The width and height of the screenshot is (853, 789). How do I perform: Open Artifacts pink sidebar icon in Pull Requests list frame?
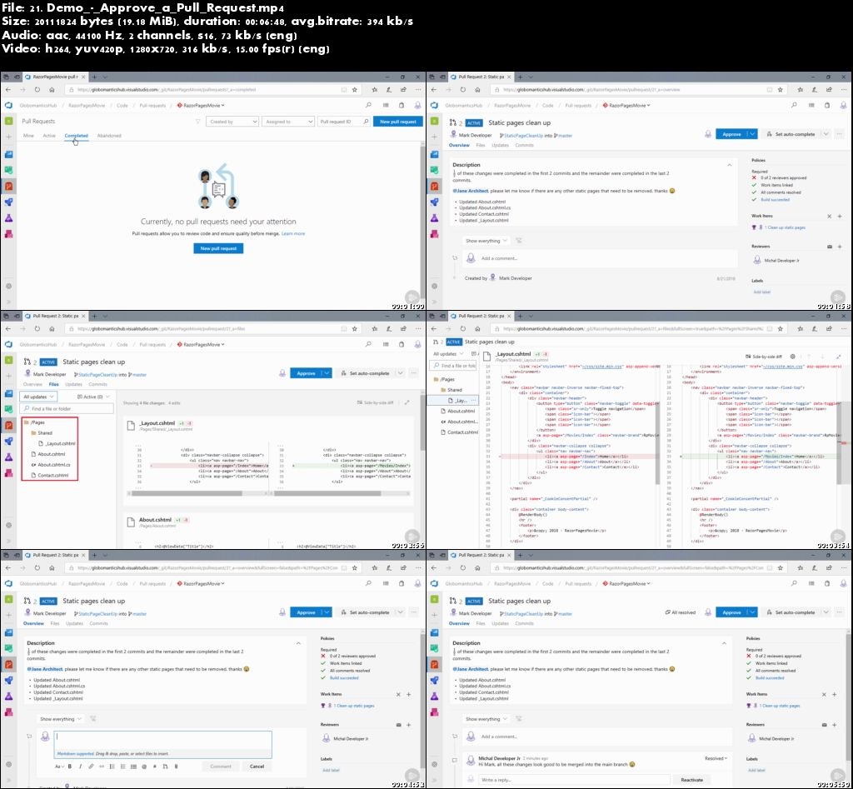8,233
